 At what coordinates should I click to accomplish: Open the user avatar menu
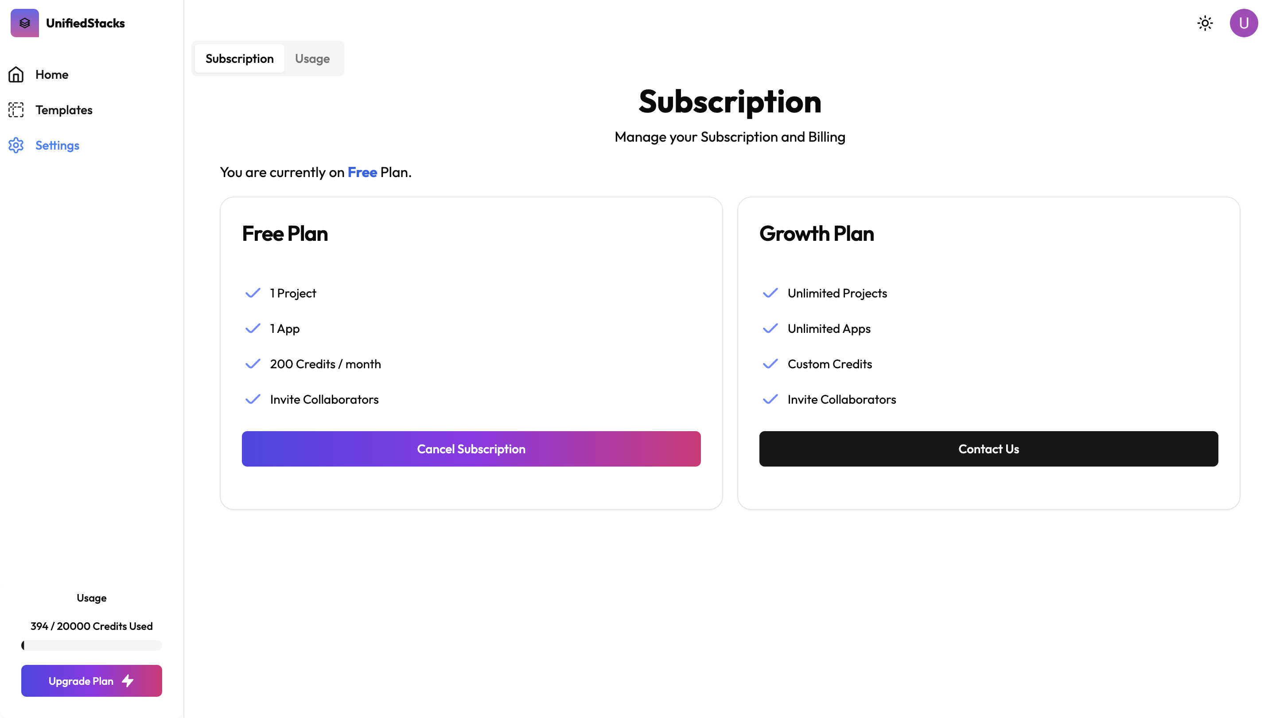tap(1243, 23)
